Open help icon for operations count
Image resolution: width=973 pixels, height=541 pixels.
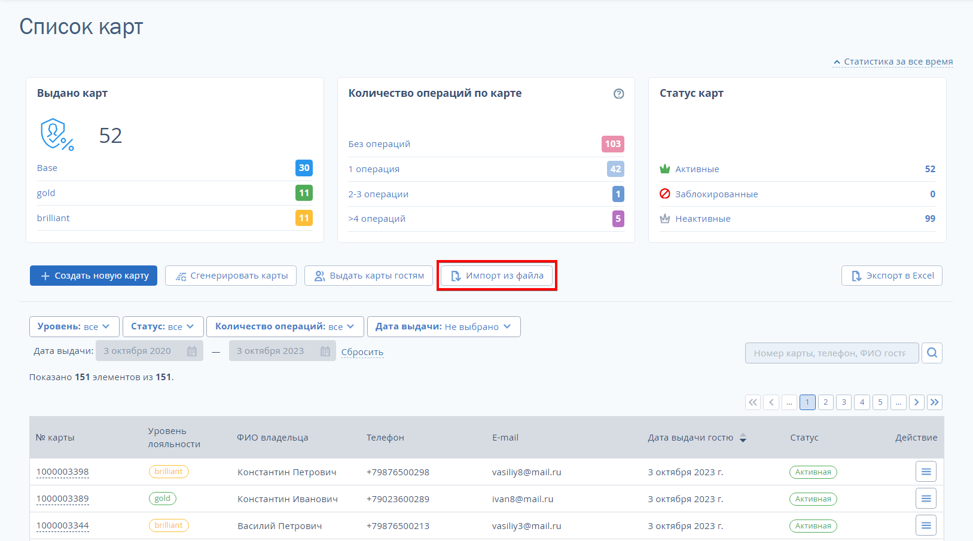click(619, 93)
